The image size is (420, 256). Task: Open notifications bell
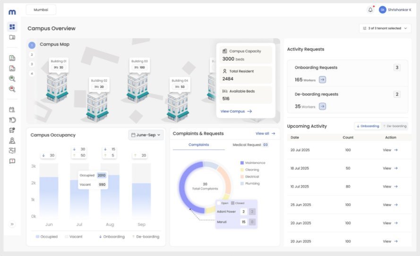pos(370,10)
